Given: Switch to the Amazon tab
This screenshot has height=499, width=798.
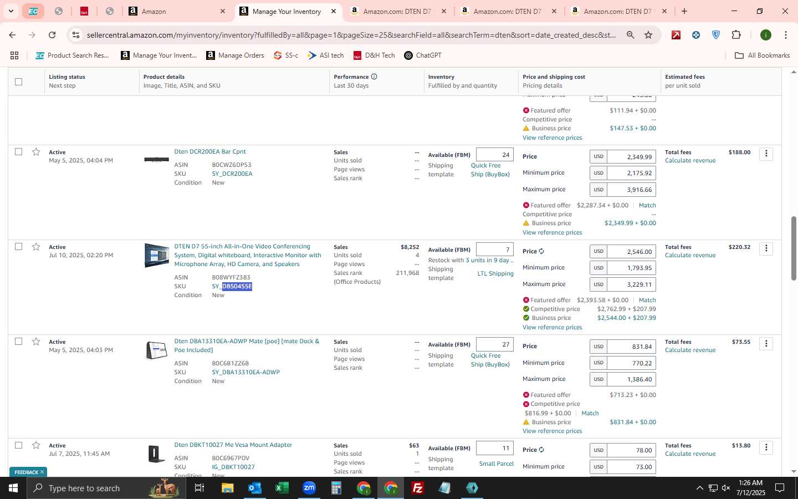Looking at the screenshot, I should click(x=177, y=11).
